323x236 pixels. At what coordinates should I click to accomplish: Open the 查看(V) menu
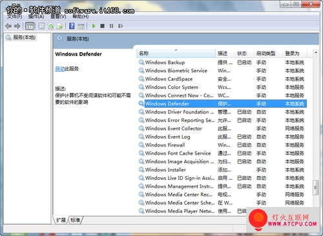(58, 17)
